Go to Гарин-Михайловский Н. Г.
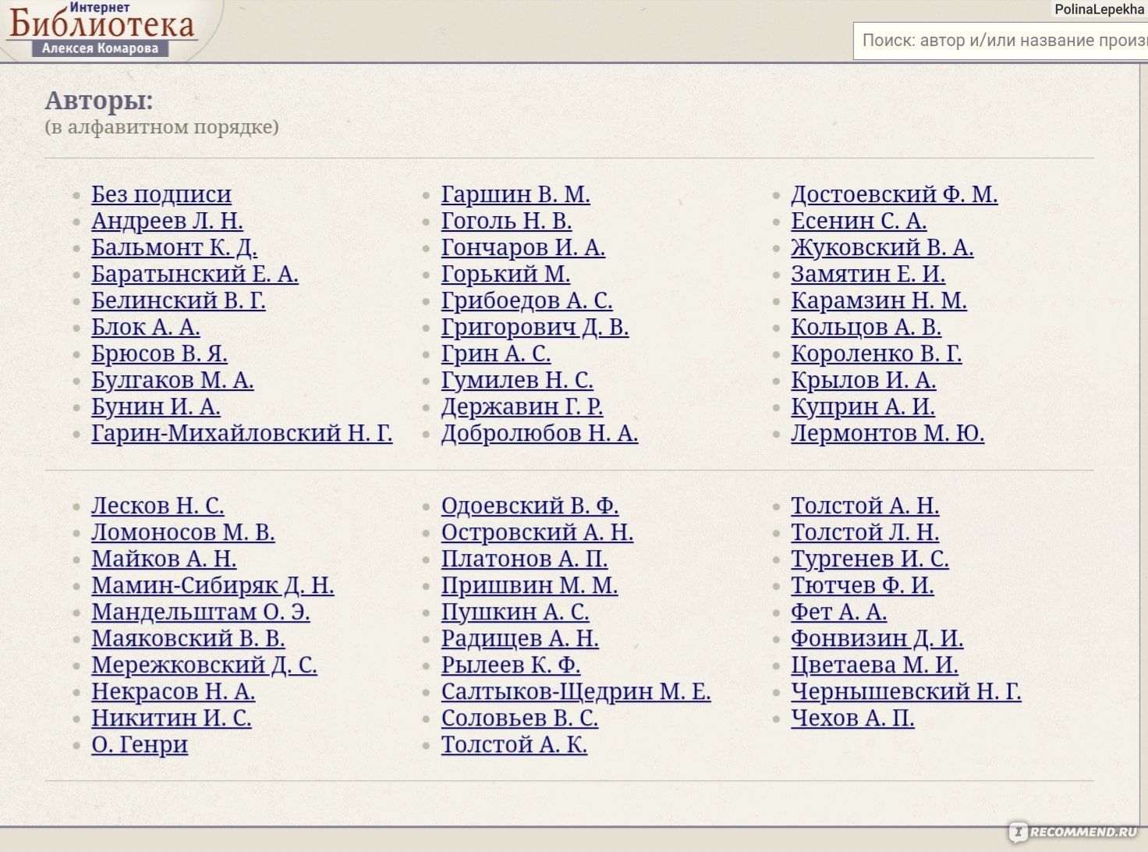The height and width of the screenshot is (852, 1148). click(242, 433)
